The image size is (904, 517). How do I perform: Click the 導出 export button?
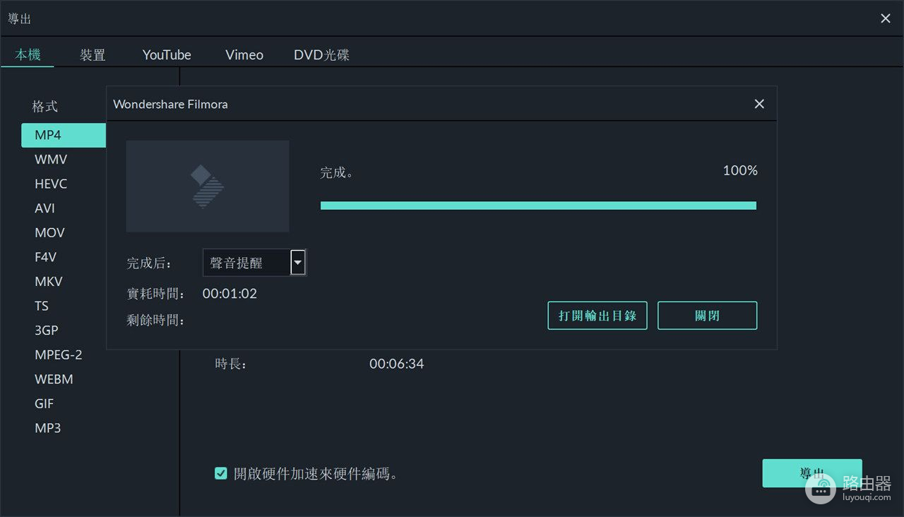coord(812,473)
